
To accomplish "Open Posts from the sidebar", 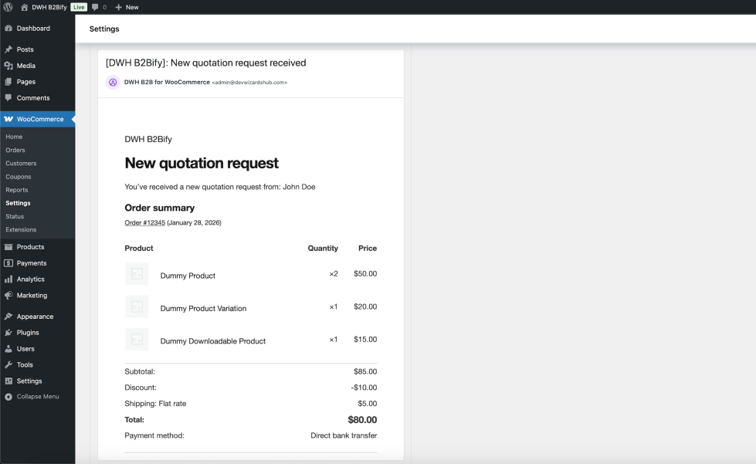I will point(25,49).
